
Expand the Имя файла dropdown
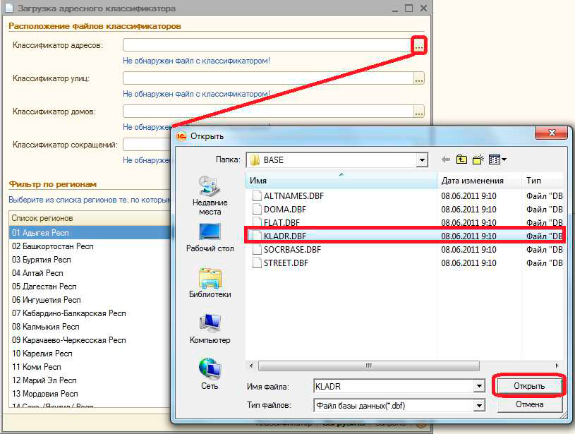(x=479, y=387)
